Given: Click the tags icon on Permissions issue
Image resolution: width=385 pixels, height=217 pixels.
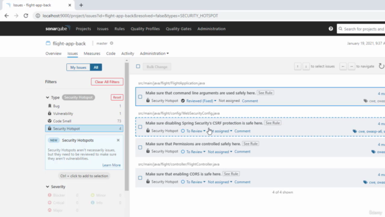Looking at the screenshot, I should (x=374, y=152).
